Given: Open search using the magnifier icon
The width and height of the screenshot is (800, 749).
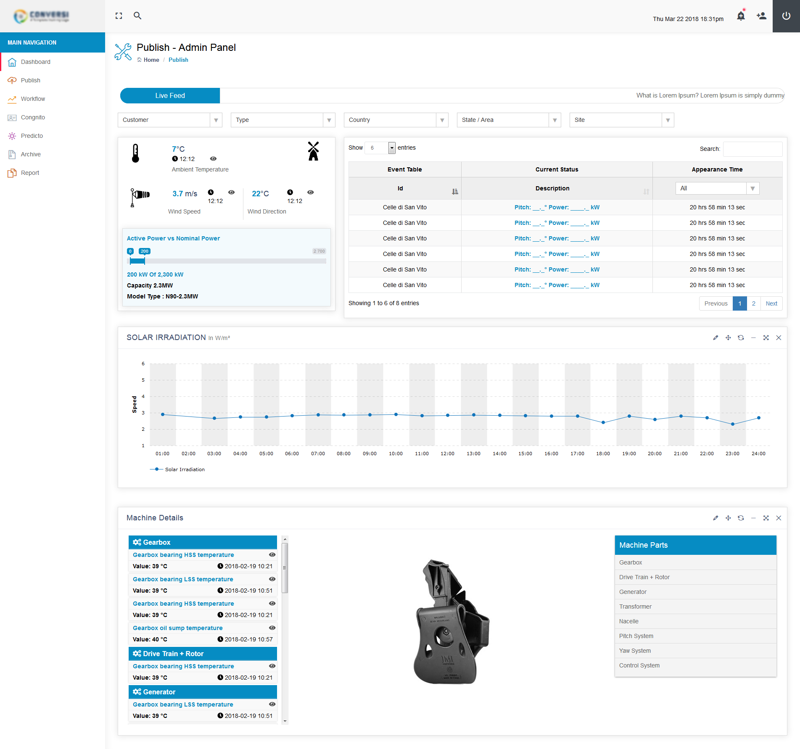Looking at the screenshot, I should [x=137, y=16].
